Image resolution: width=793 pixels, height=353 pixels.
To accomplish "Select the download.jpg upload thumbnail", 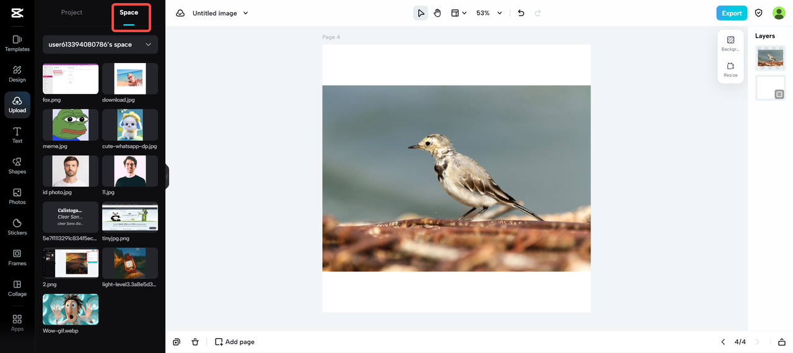I will [x=130, y=79].
